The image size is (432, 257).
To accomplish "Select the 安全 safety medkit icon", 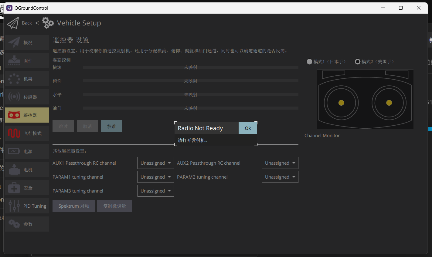I will click(14, 188).
